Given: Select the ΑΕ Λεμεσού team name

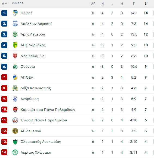Looking at the screenshot, I should point(31,131).
